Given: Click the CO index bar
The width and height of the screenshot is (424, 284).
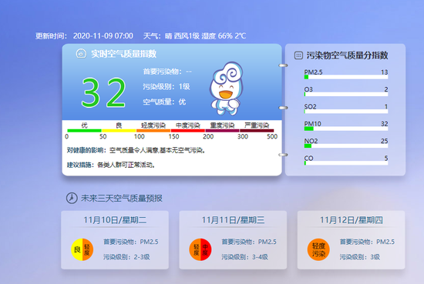Looking at the screenshot, I should (346, 163).
